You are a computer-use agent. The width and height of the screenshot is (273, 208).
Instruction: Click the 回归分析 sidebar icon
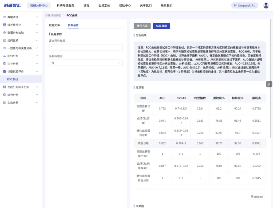pyautogui.click(x=5, y=56)
